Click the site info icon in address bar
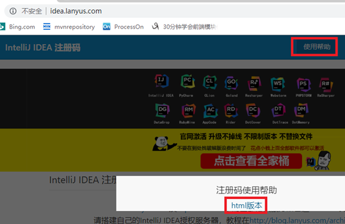This screenshot has height=224, width=345. [13, 11]
